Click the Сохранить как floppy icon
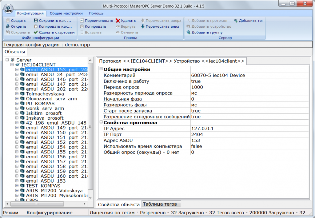Image resolution: width=315 pixels, height=218 pixels. (x=36, y=21)
